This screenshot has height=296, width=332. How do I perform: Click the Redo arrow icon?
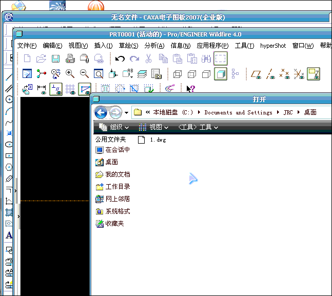[x=134, y=58]
